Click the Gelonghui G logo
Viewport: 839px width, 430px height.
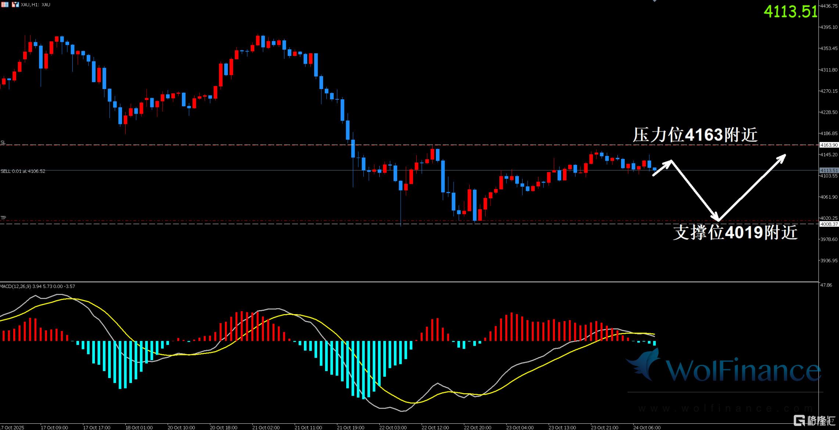799,420
